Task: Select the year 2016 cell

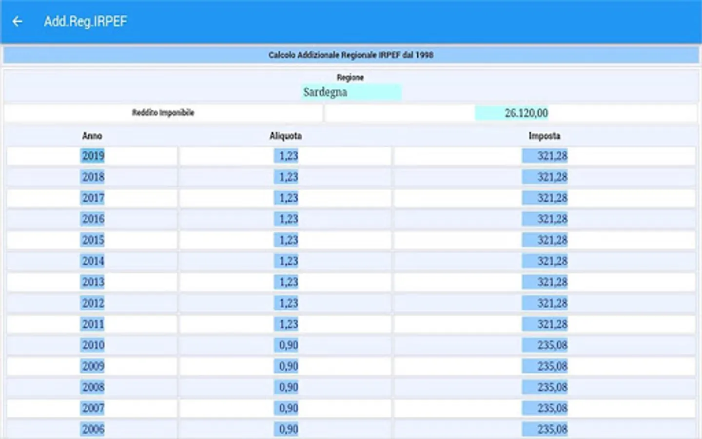Action: [93, 219]
